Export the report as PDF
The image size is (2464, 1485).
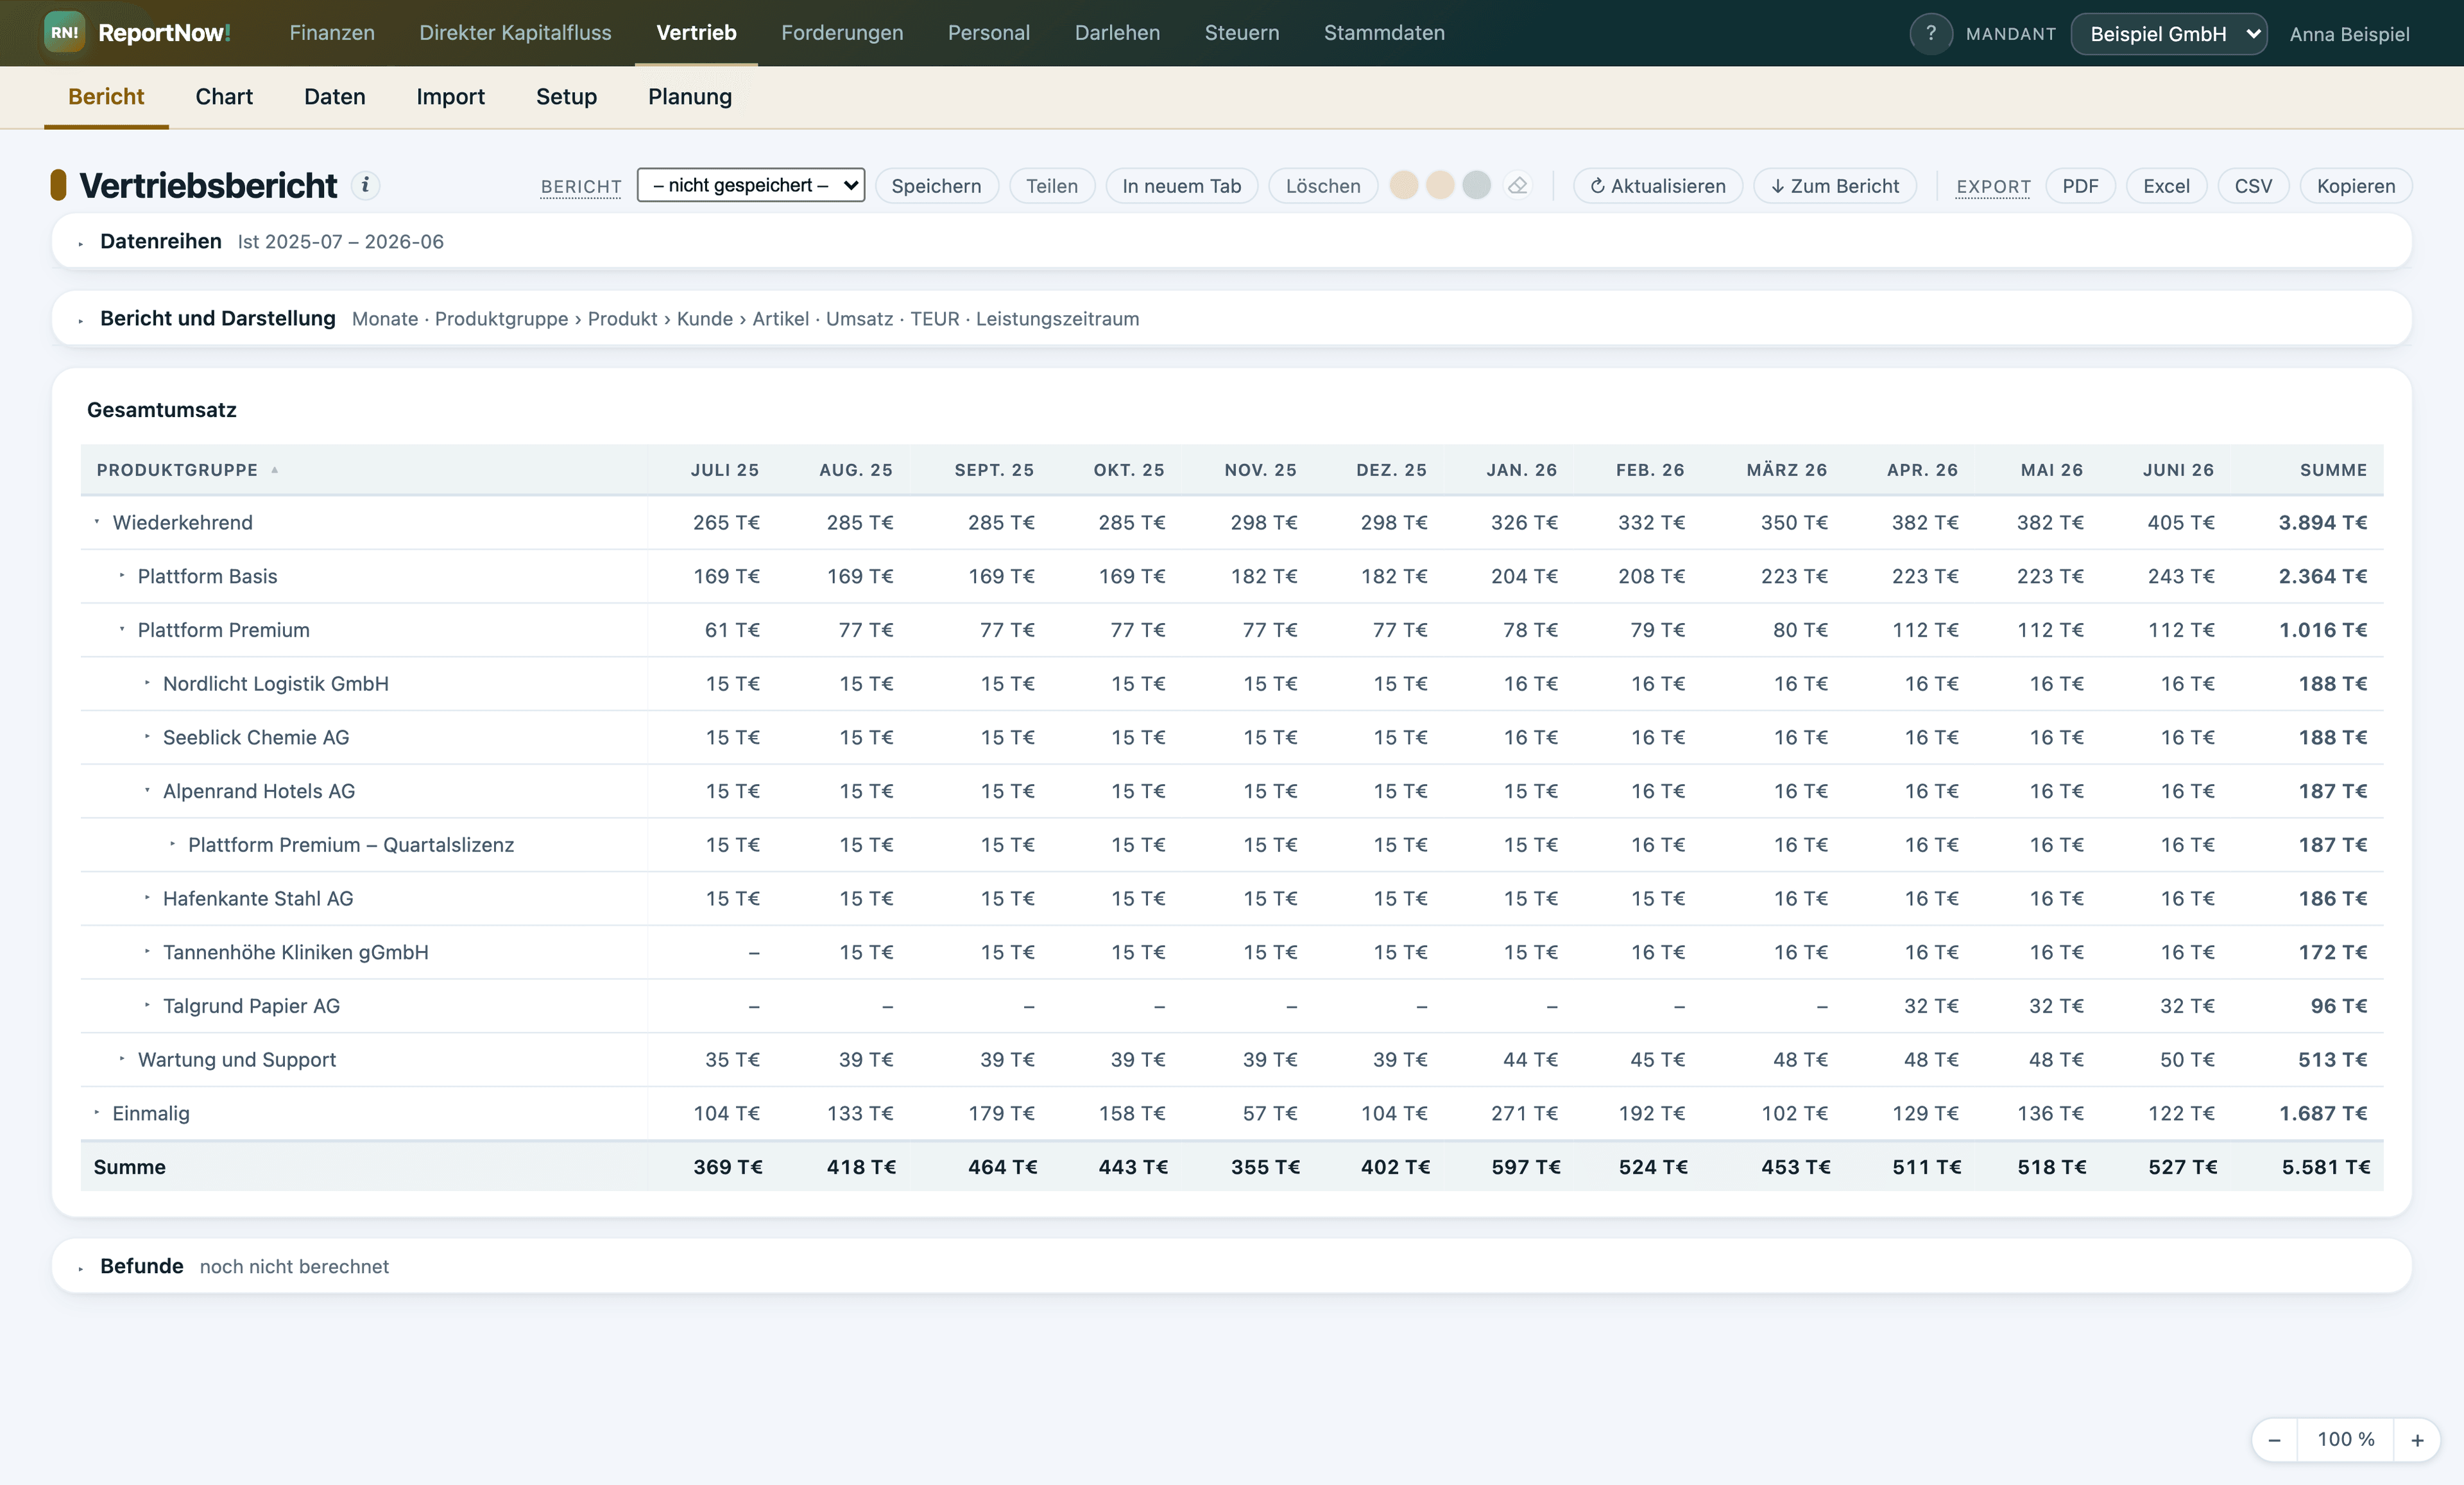point(2080,186)
